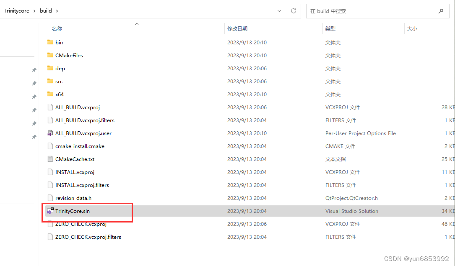This screenshot has height=266, width=455.
Task: Click the INSTALL.vcxproj file icon
Action: coord(50,172)
